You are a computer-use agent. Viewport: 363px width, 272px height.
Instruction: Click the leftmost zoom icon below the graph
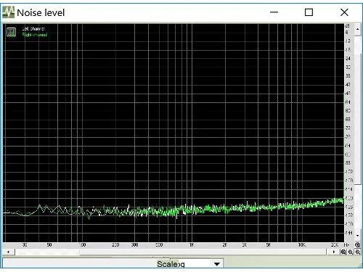343,252
